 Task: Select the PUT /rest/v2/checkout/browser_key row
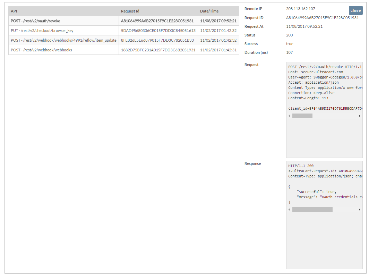pos(124,31)
